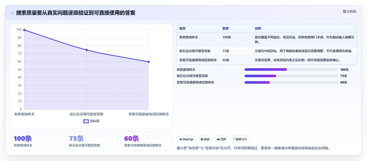Click x-axis label 有效查询样本 on chart
The image size is (367, 161).
click(24, 114)
